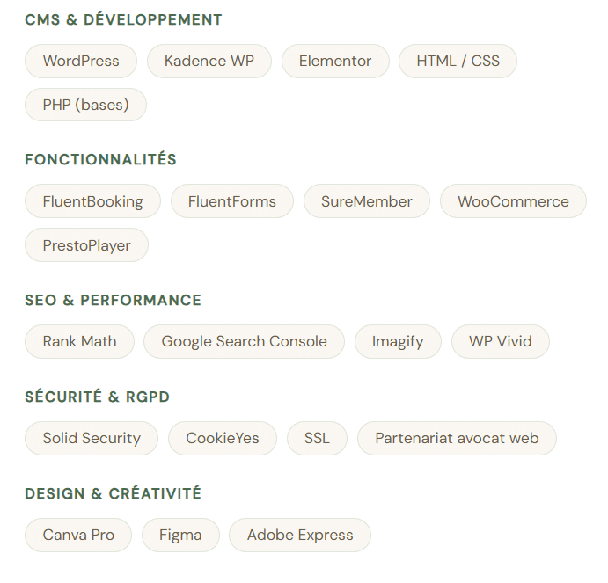Choose the FluentForms pill

232,201
